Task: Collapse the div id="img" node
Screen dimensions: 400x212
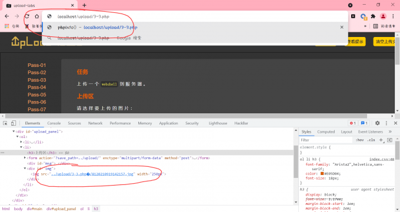Action: pos(25,169)
